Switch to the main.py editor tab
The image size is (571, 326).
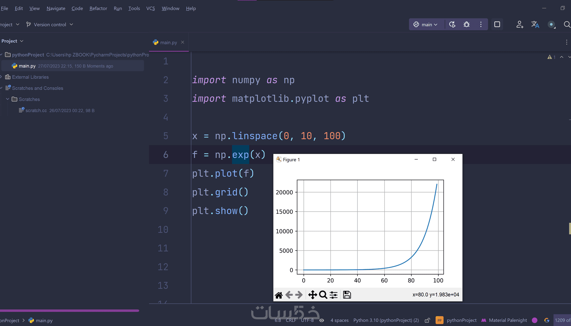(x=168, y=42)
